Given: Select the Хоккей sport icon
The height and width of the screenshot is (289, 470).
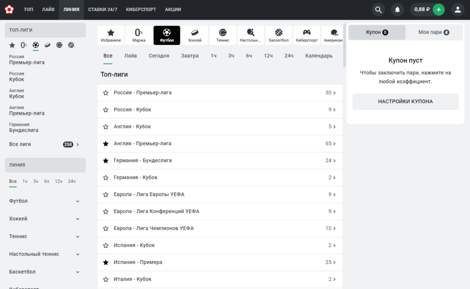Looking at the screenshot, I should pos(195,35).
